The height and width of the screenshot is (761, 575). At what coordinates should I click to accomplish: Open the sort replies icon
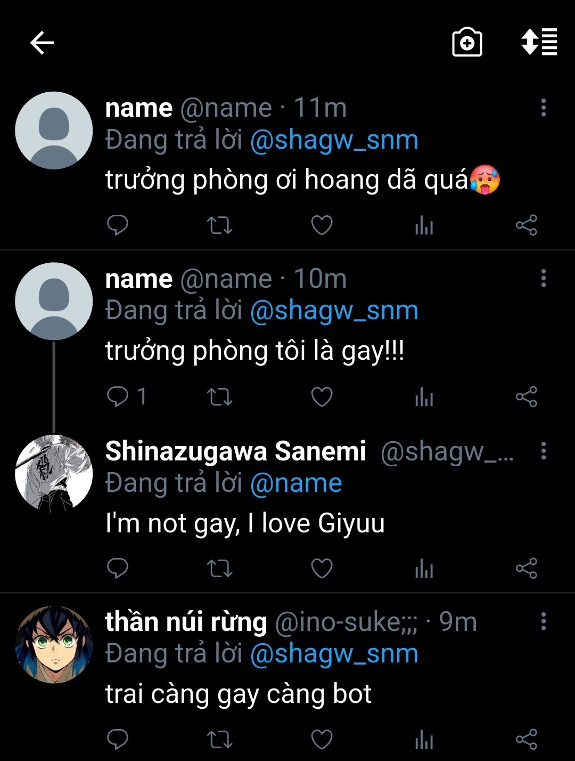pyautogui.click(x=539, y=42)
